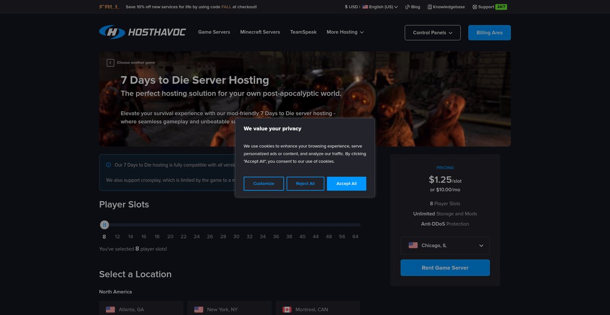Screen dimensions: 610x315
Task: Click the HostHavoc logo
Action: pyautogui.click(x=142, y=32)
